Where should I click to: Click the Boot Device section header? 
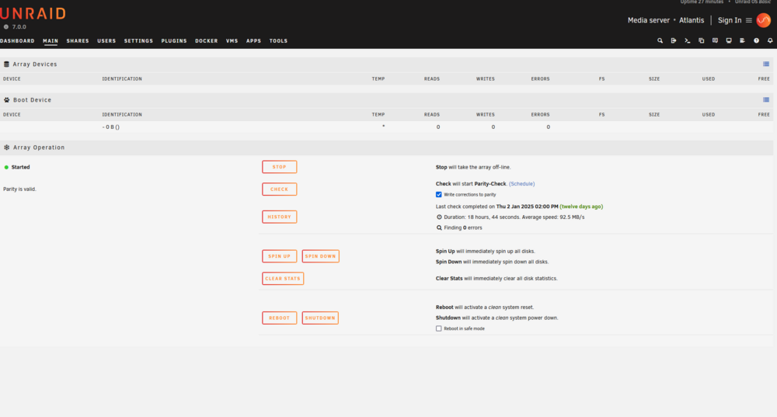pos(386,99)
